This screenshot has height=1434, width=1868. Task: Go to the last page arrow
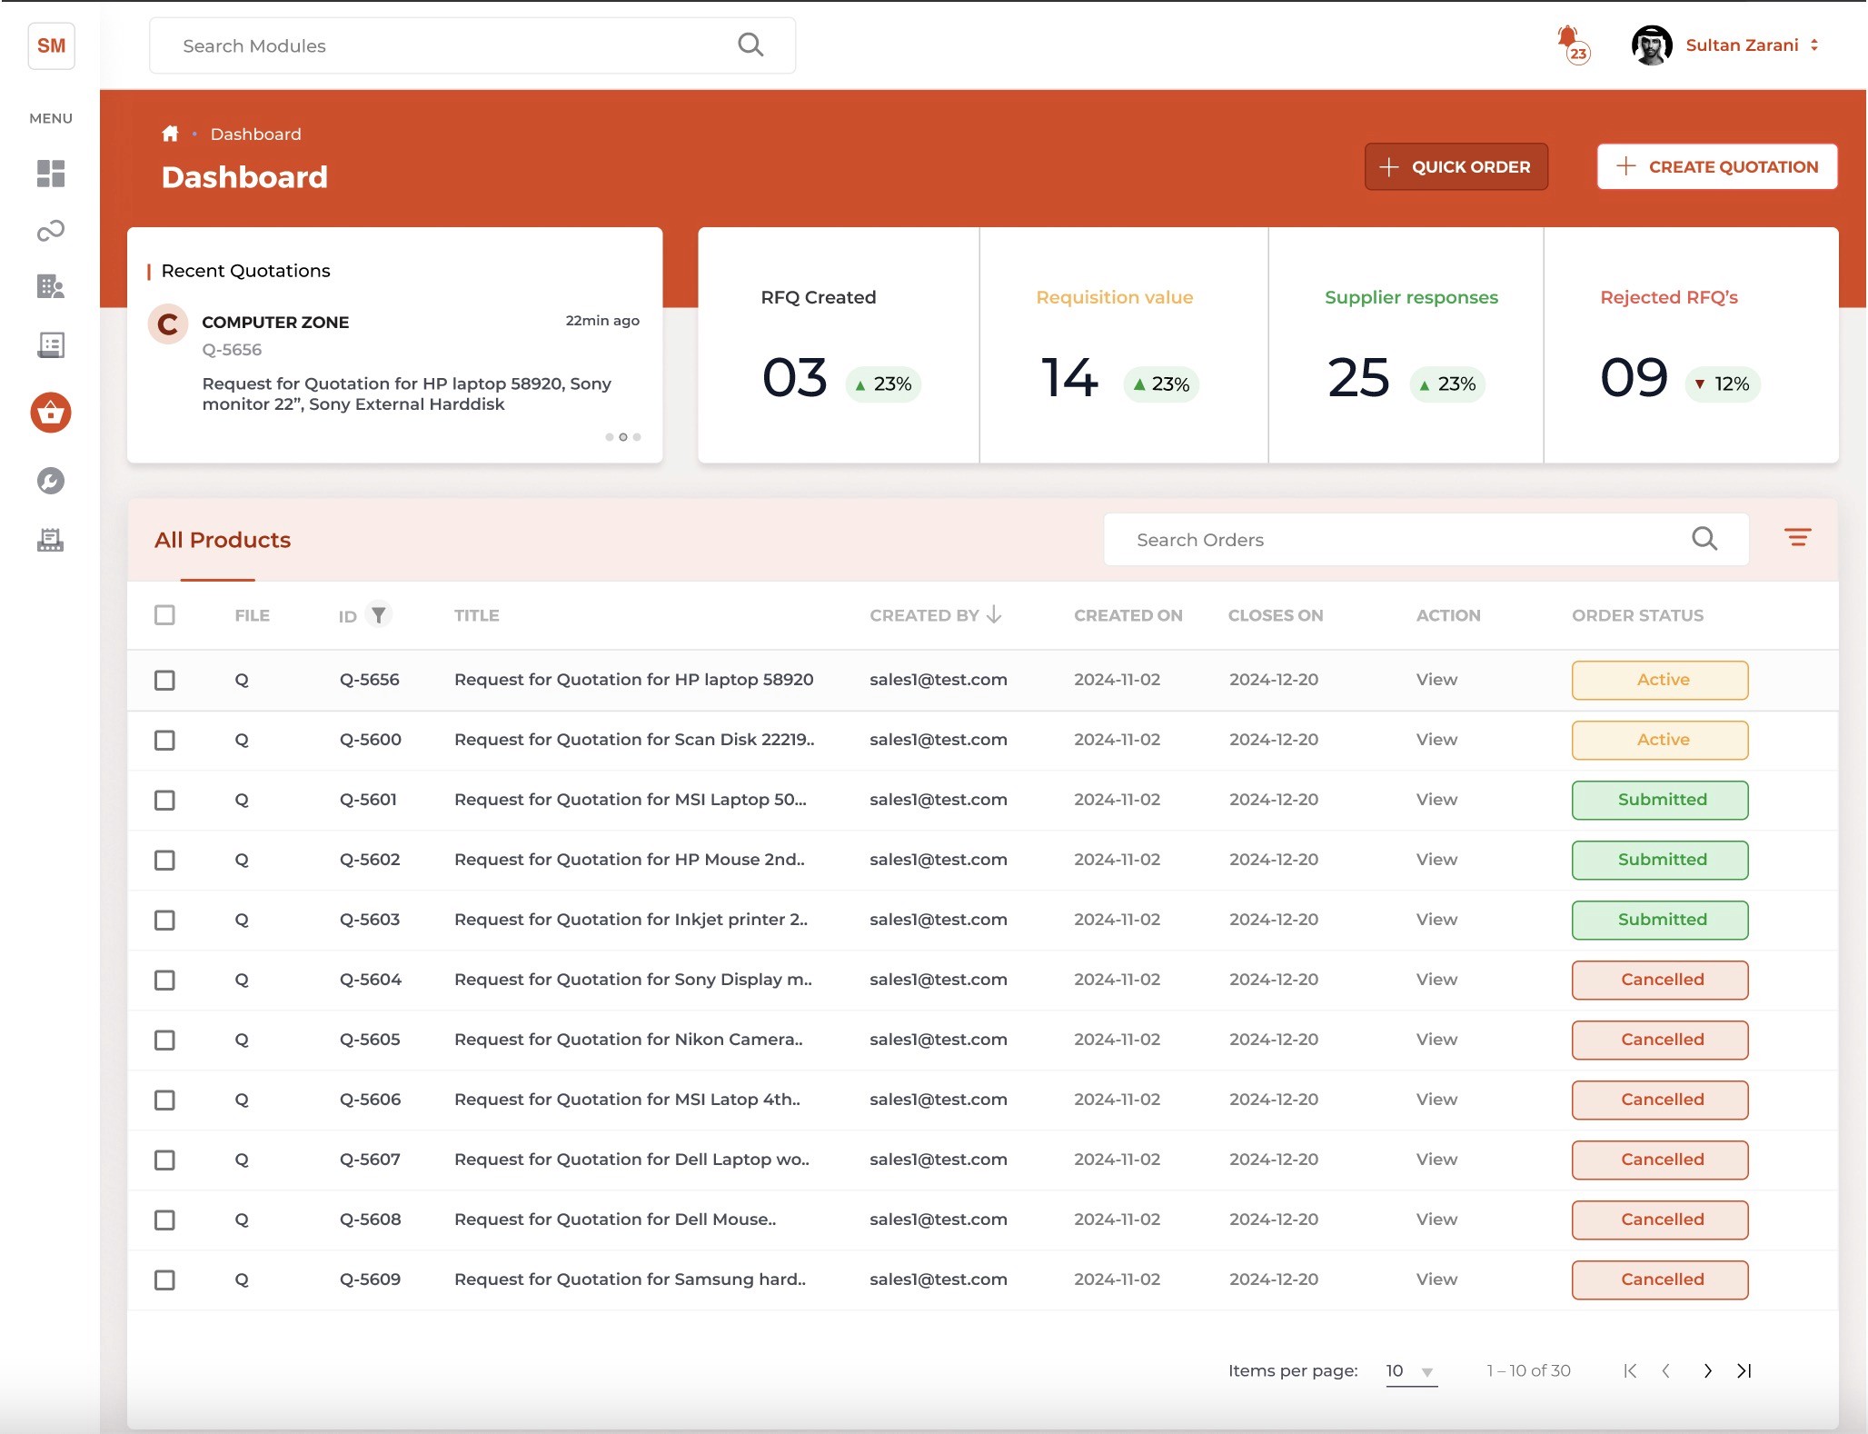coord(1744,1370)
